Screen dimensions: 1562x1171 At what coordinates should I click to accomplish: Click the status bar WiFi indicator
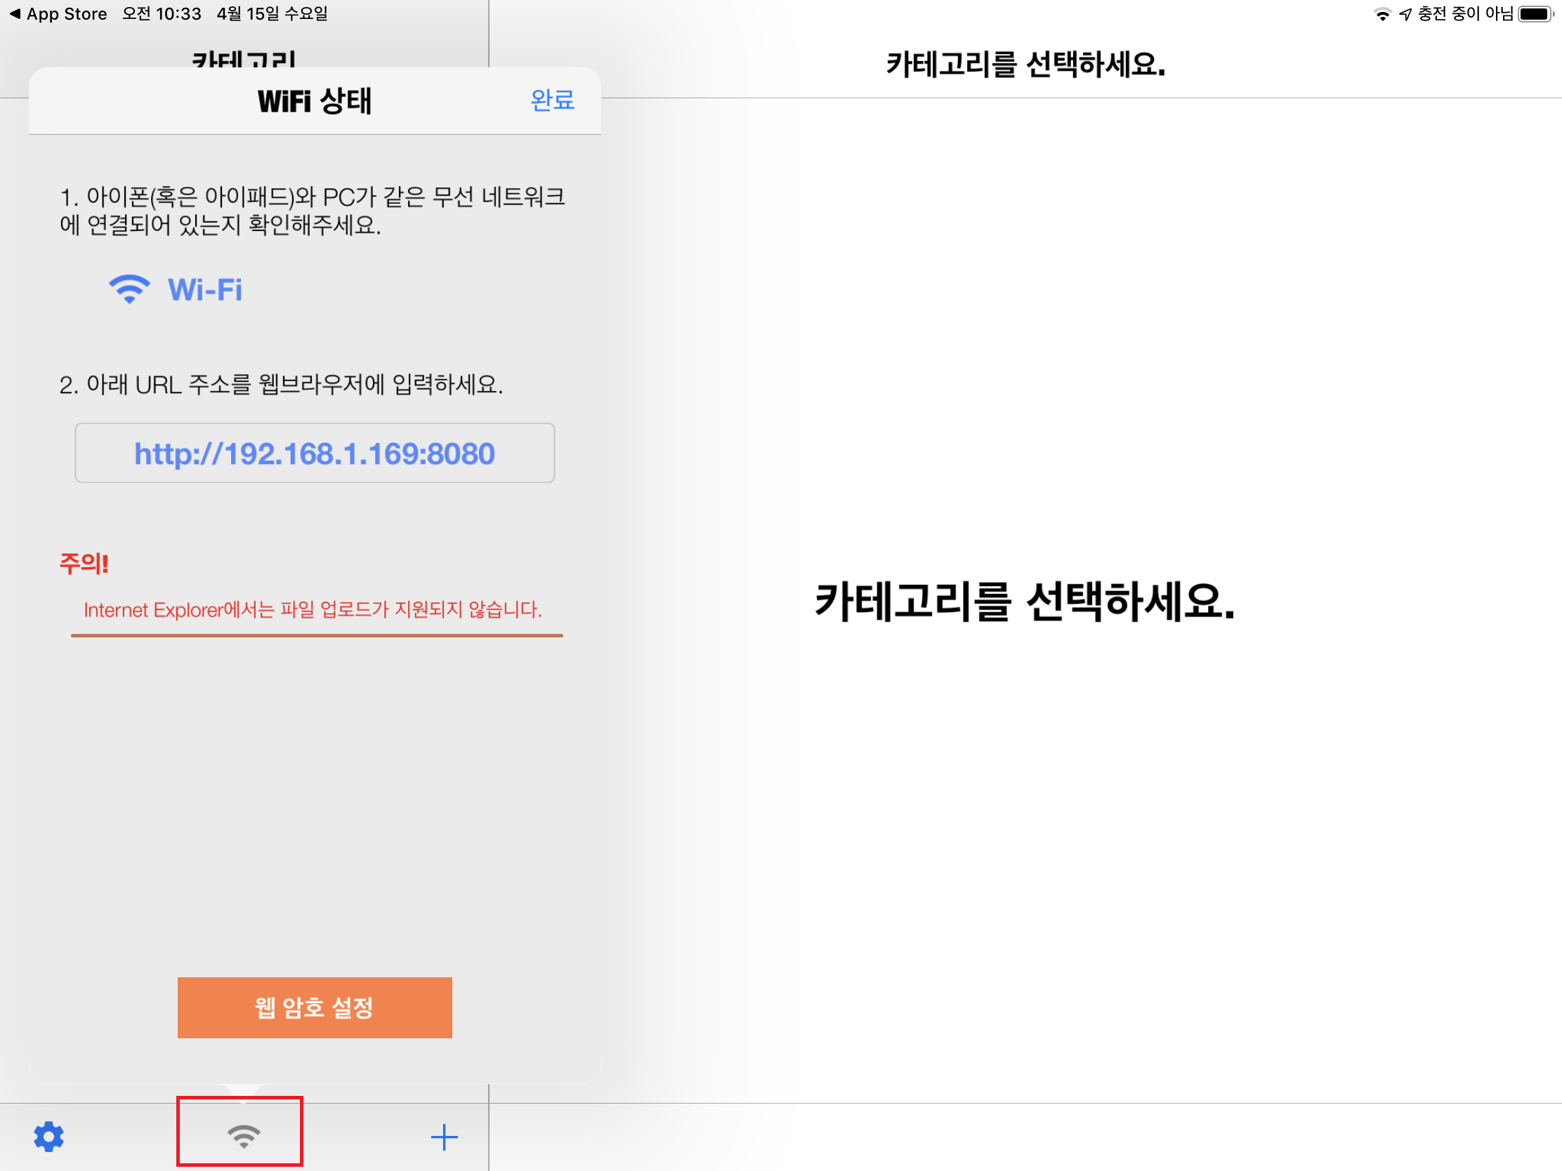pyautogui.click(x=1381, y=14)
